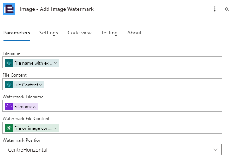The image size is (231, 159).
Task: Open the About tab
Action: (x=134, y=33)
